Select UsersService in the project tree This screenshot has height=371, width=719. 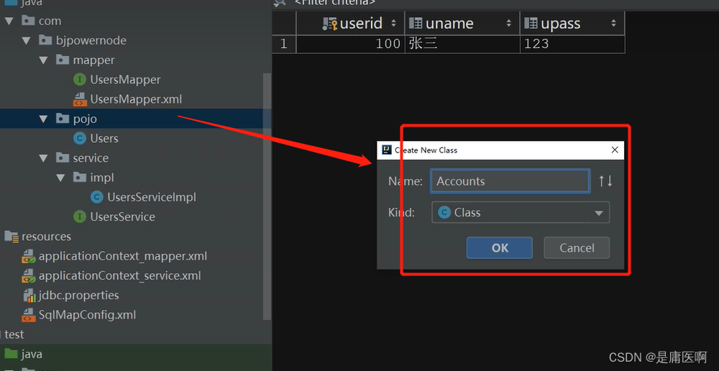122,217
